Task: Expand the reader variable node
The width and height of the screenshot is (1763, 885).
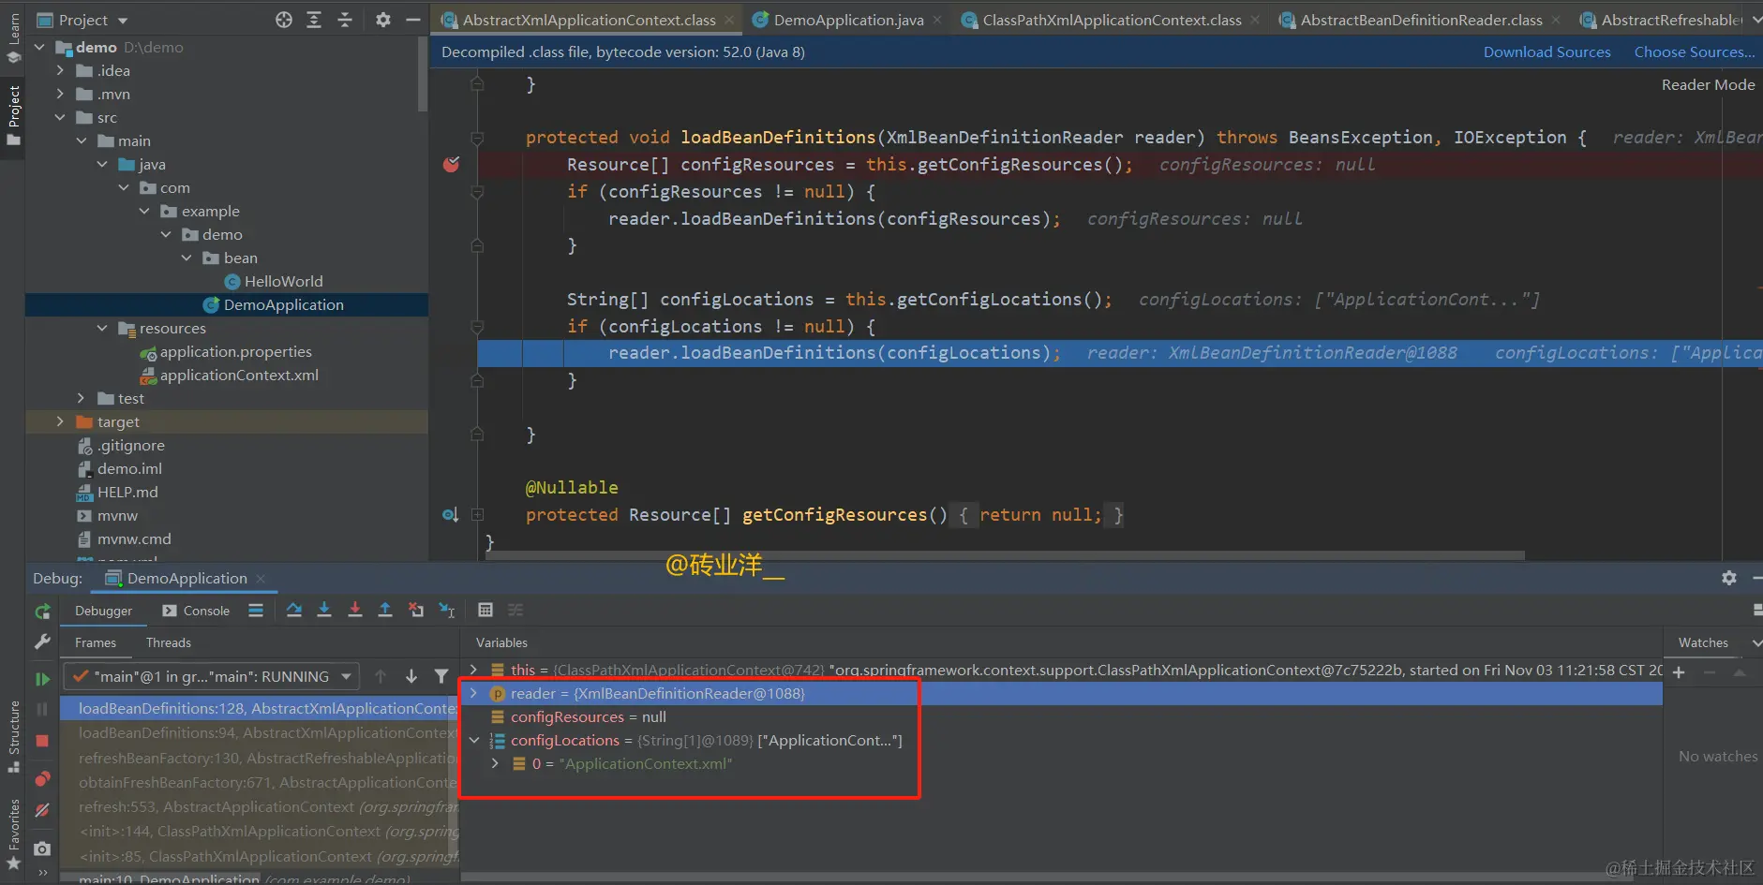Action: [x=473, y=693]
